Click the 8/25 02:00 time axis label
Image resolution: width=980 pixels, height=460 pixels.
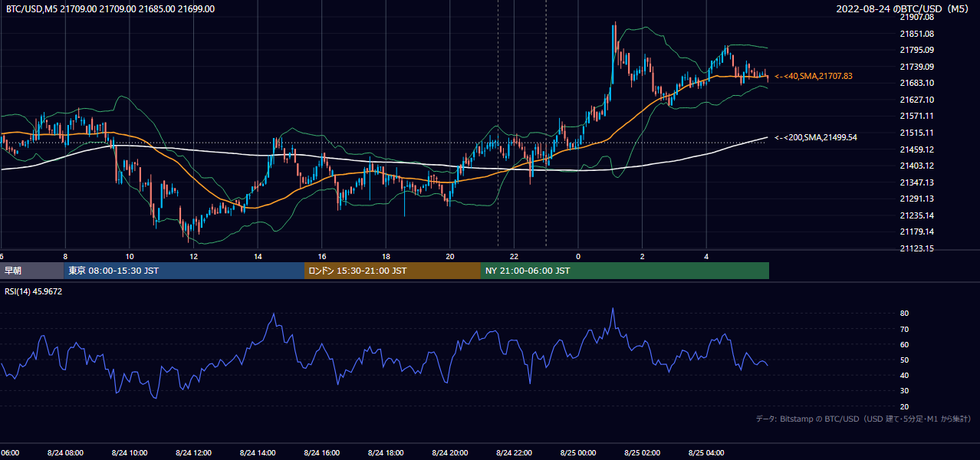click(642, 452)
